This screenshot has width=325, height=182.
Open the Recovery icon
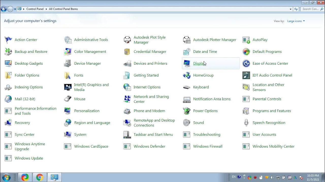[x=8, y=123]
